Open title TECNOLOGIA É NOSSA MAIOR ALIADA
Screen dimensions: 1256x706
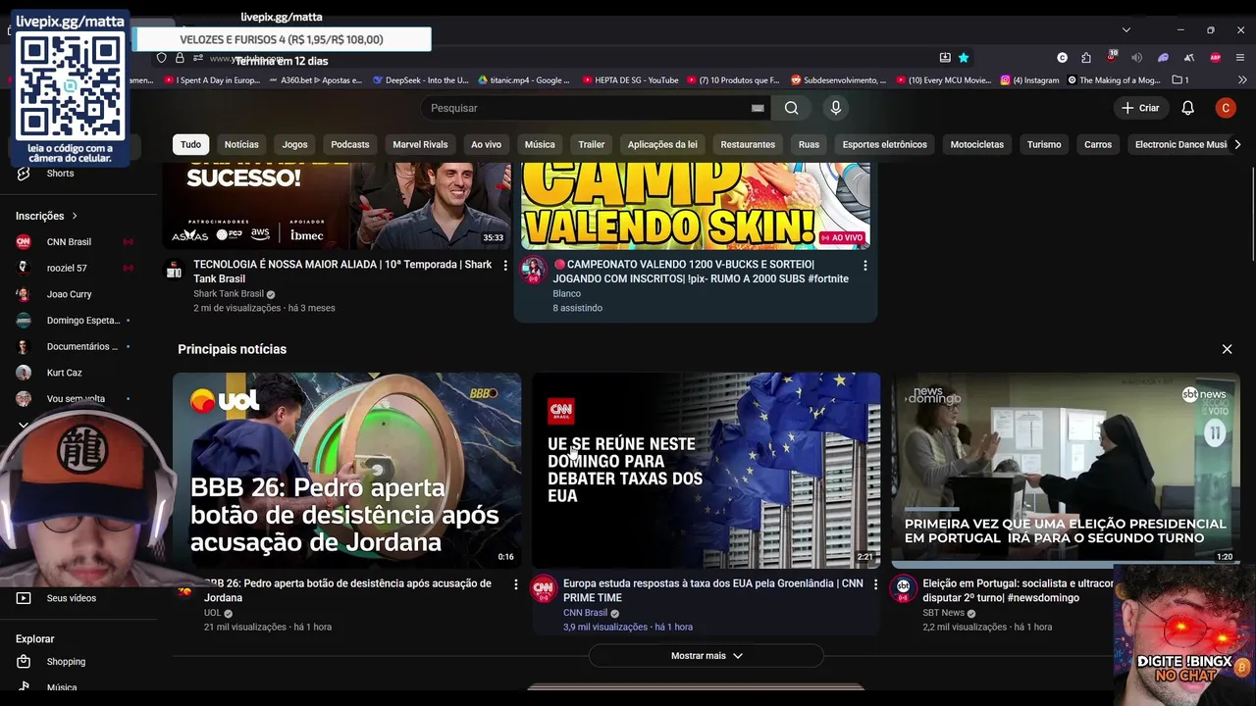click(342, 272)
